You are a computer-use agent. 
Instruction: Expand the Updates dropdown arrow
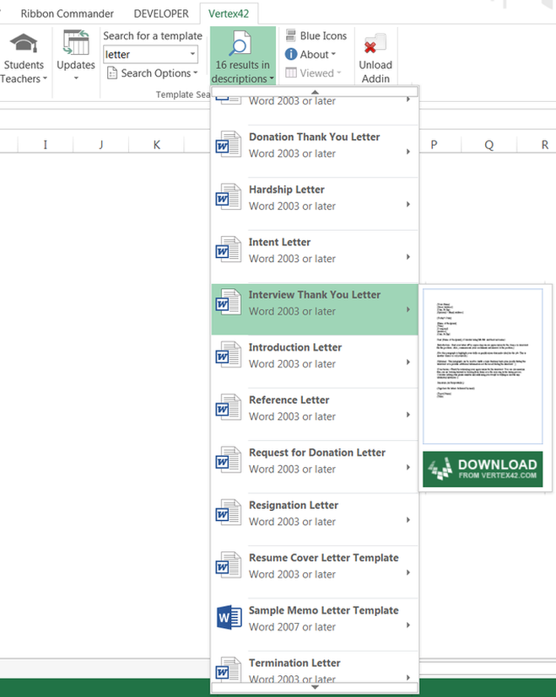[x=76, y=78]
